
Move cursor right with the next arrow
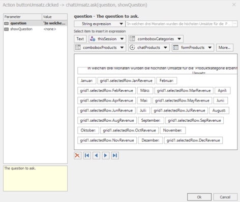click(105, 155)
